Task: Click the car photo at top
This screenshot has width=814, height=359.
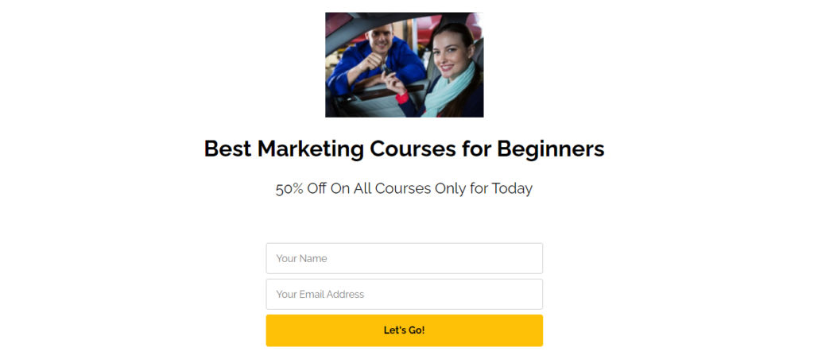Action: coord(405,65)
